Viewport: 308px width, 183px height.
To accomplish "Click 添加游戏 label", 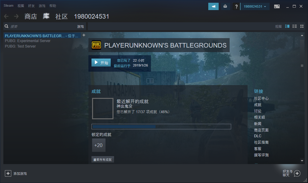I will pyautogui.click(x=20, y=174).
